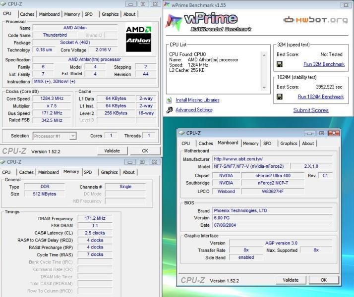The image size is (354, 297).
Task: Click floppy save icon under 32M speed test
Action: tap(280, 64)
